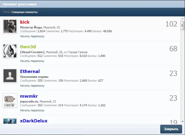Start a conversation with kick

tap(32, 36)
